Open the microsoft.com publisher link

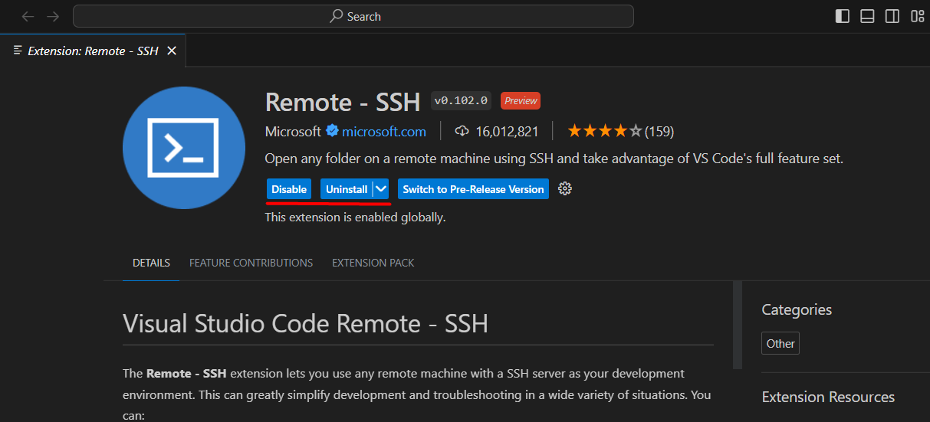pos(383,131)
